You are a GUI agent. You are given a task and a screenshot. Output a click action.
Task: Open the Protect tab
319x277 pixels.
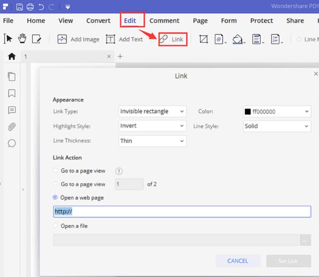262,21
